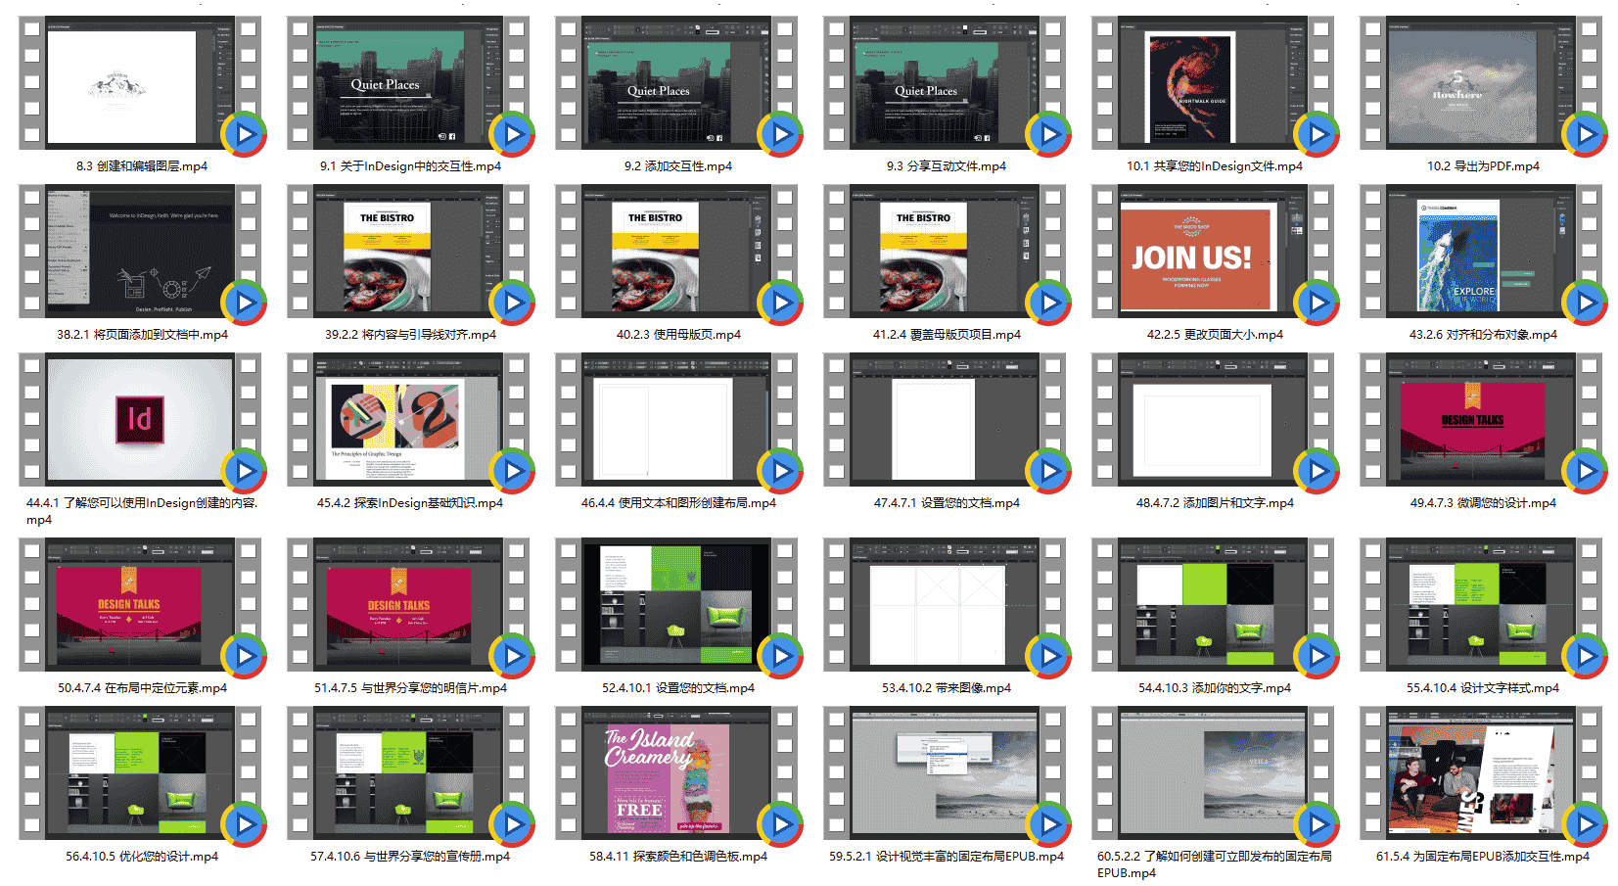Click the player icon on 43.2.6 对齐和分布对象.mp4
The image size is (1618, 886).
click(x=1586, y=303)
